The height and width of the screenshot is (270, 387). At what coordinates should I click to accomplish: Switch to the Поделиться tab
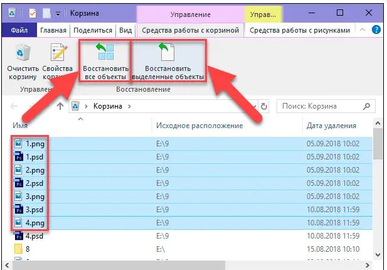coord(93,30)
